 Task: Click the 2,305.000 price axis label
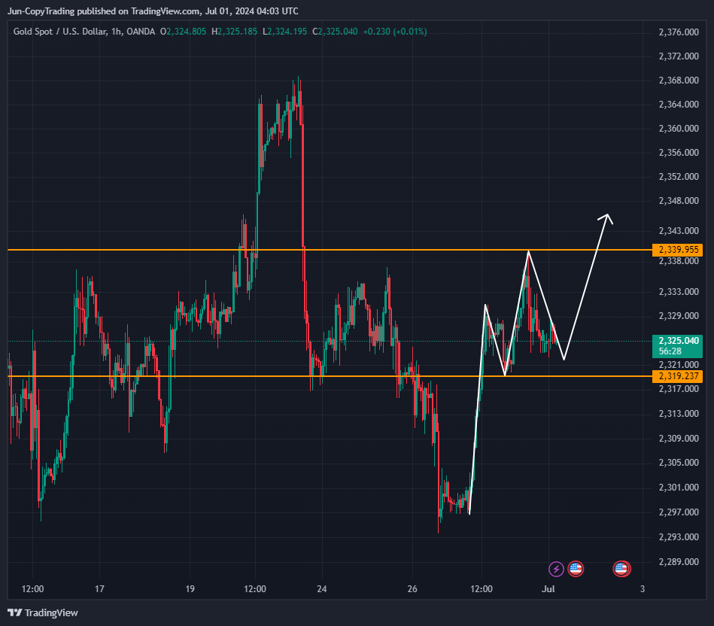click(679, 463)
